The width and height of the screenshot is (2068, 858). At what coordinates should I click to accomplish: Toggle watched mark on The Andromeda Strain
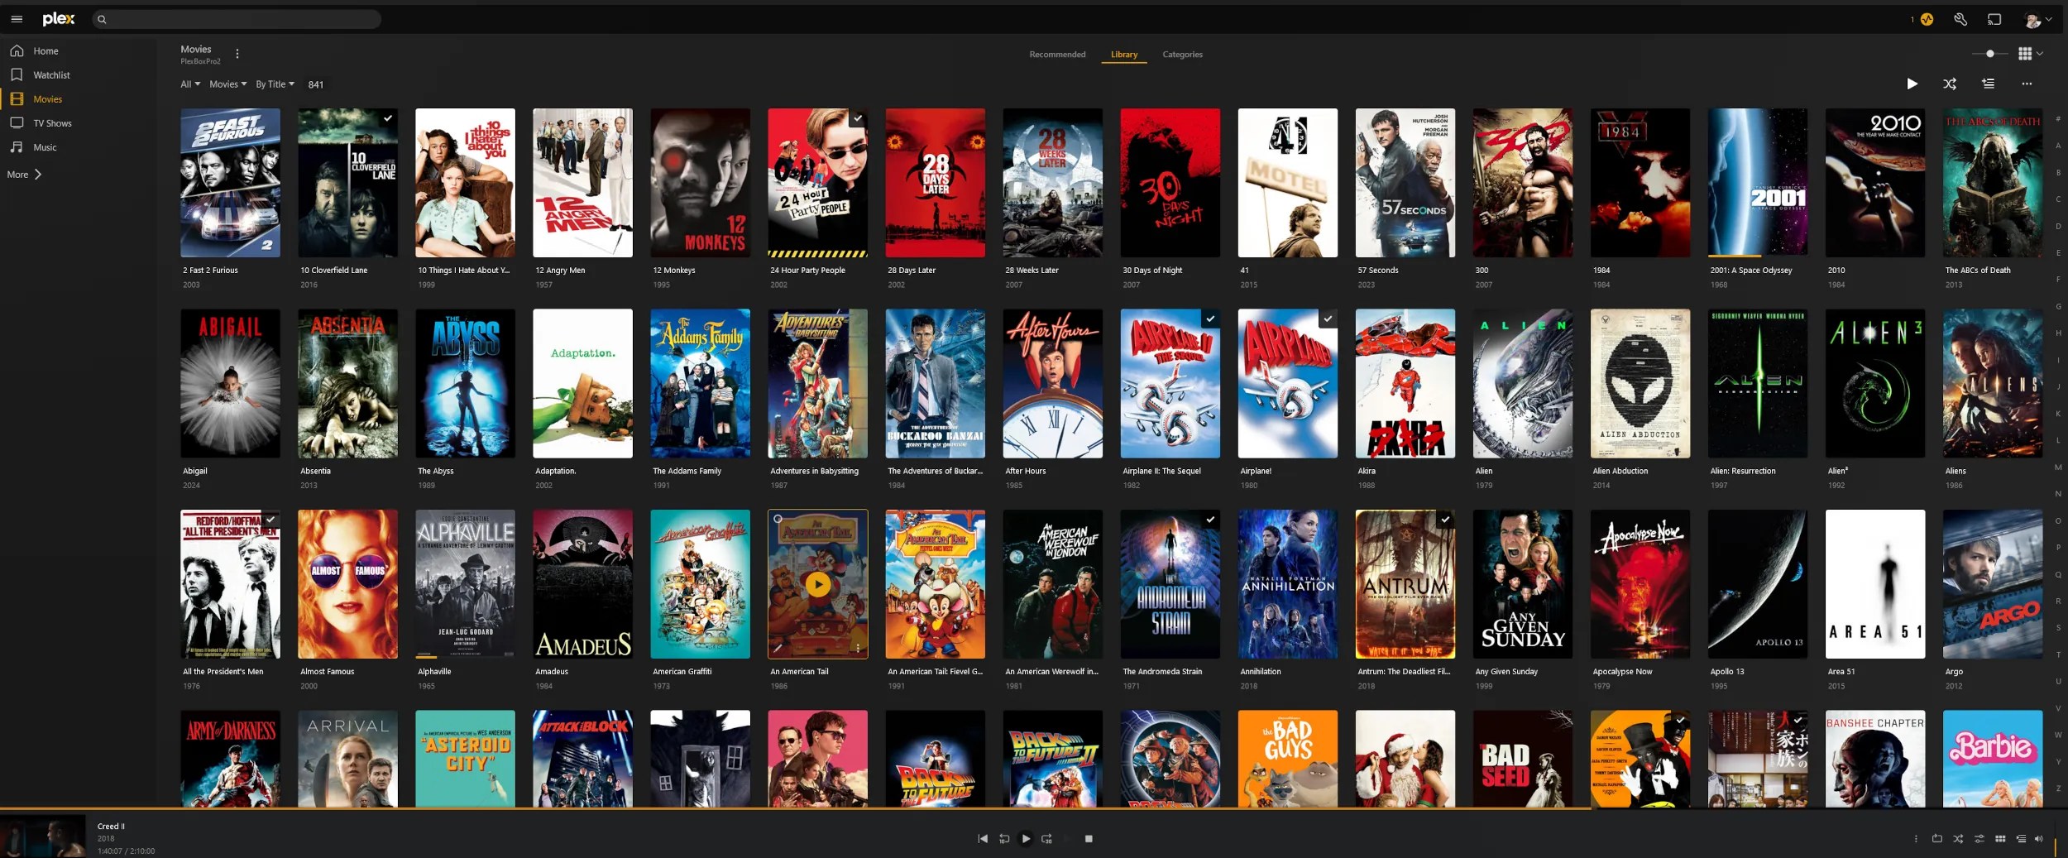[x=1210, y=520]
